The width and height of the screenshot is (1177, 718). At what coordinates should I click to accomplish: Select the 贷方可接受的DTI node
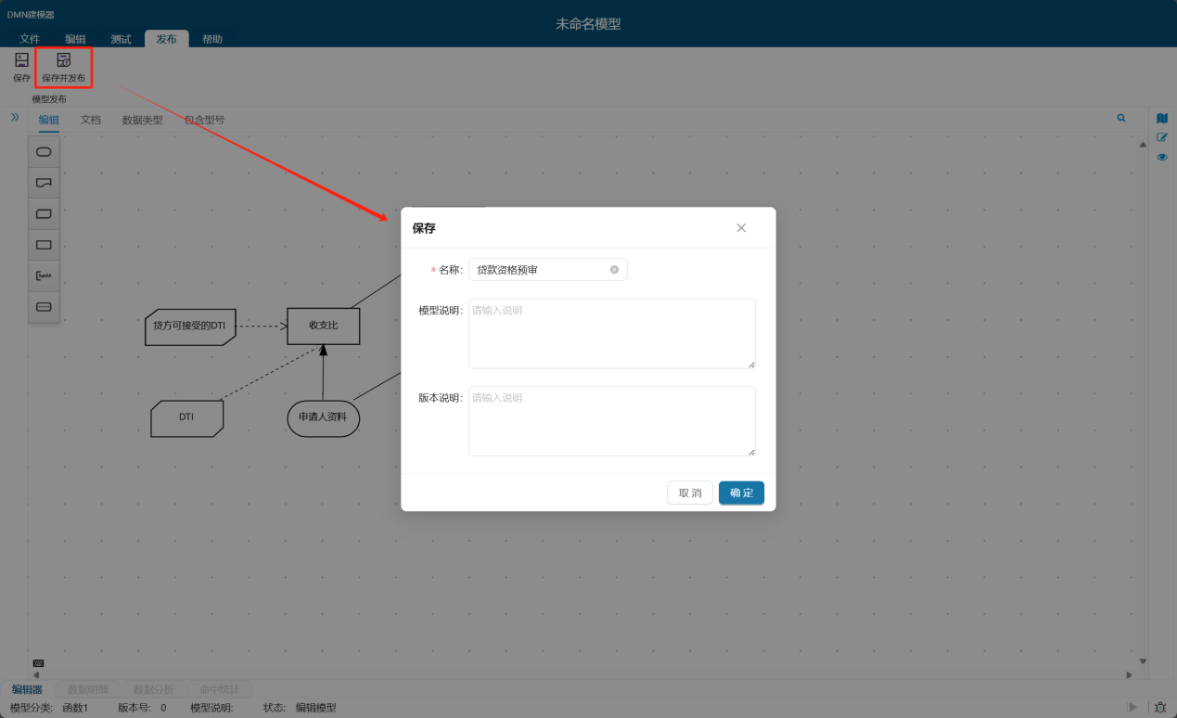(190, 327)
